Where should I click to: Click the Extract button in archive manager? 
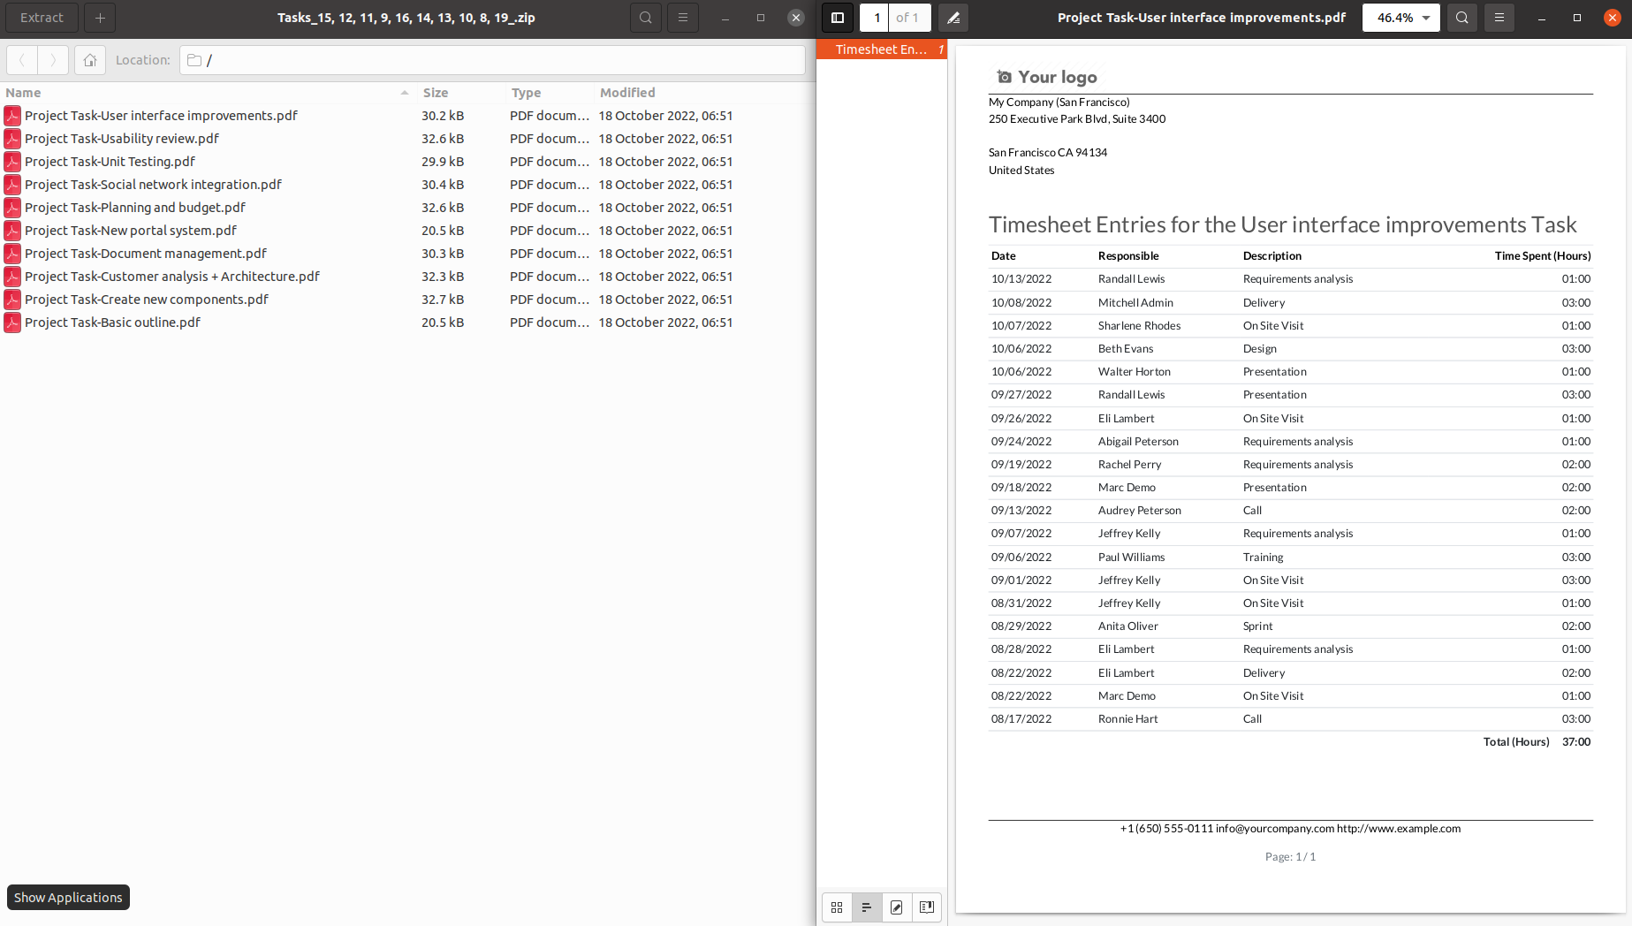(x=42, y=18)
